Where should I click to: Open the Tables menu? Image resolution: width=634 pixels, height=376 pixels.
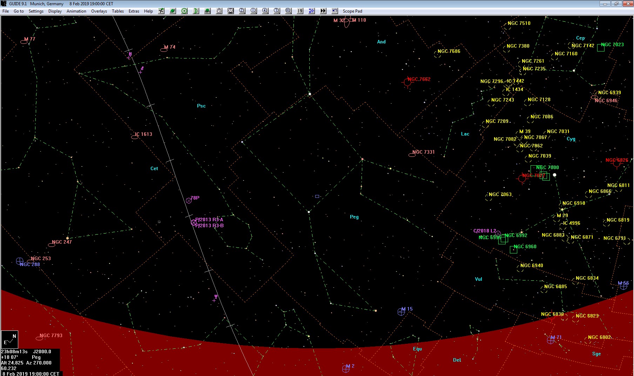(118, 11)
